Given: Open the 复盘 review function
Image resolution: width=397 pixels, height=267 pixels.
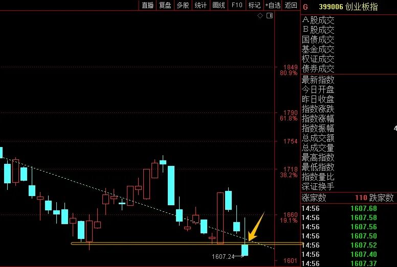Looking at the screenshot, I should coord(165,5).
